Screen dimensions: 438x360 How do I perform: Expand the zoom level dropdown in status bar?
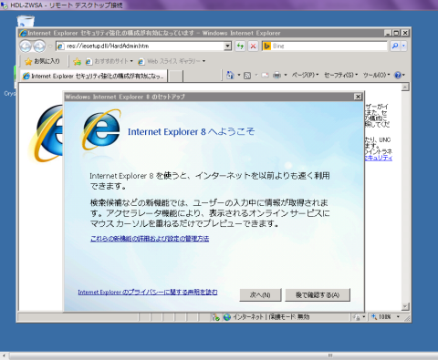coord(398,317)
